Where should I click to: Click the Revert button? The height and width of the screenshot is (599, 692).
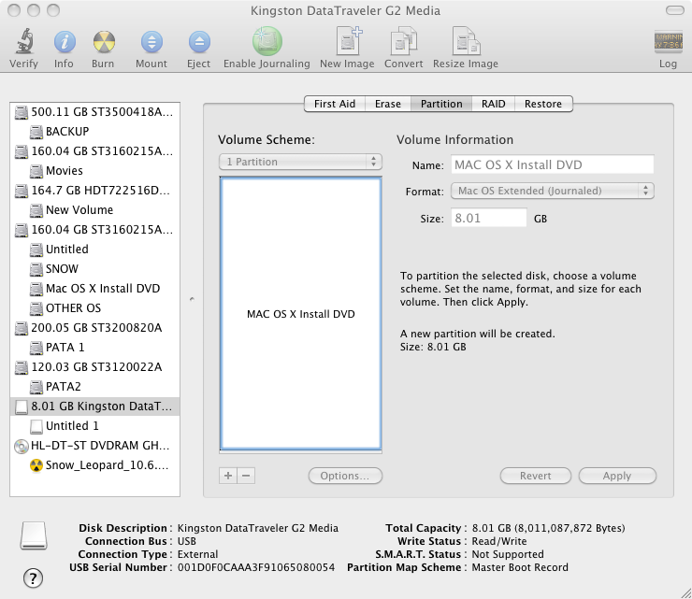(535, 476)
